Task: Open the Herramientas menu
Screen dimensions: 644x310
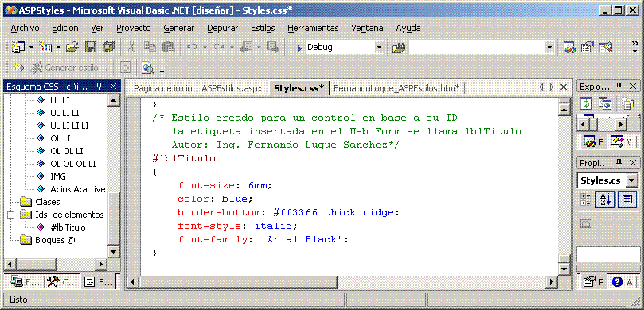Action: tap(313, 28)
